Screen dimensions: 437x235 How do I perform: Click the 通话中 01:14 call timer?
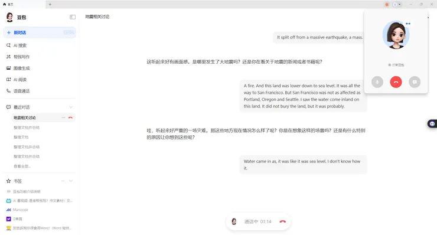258,221
